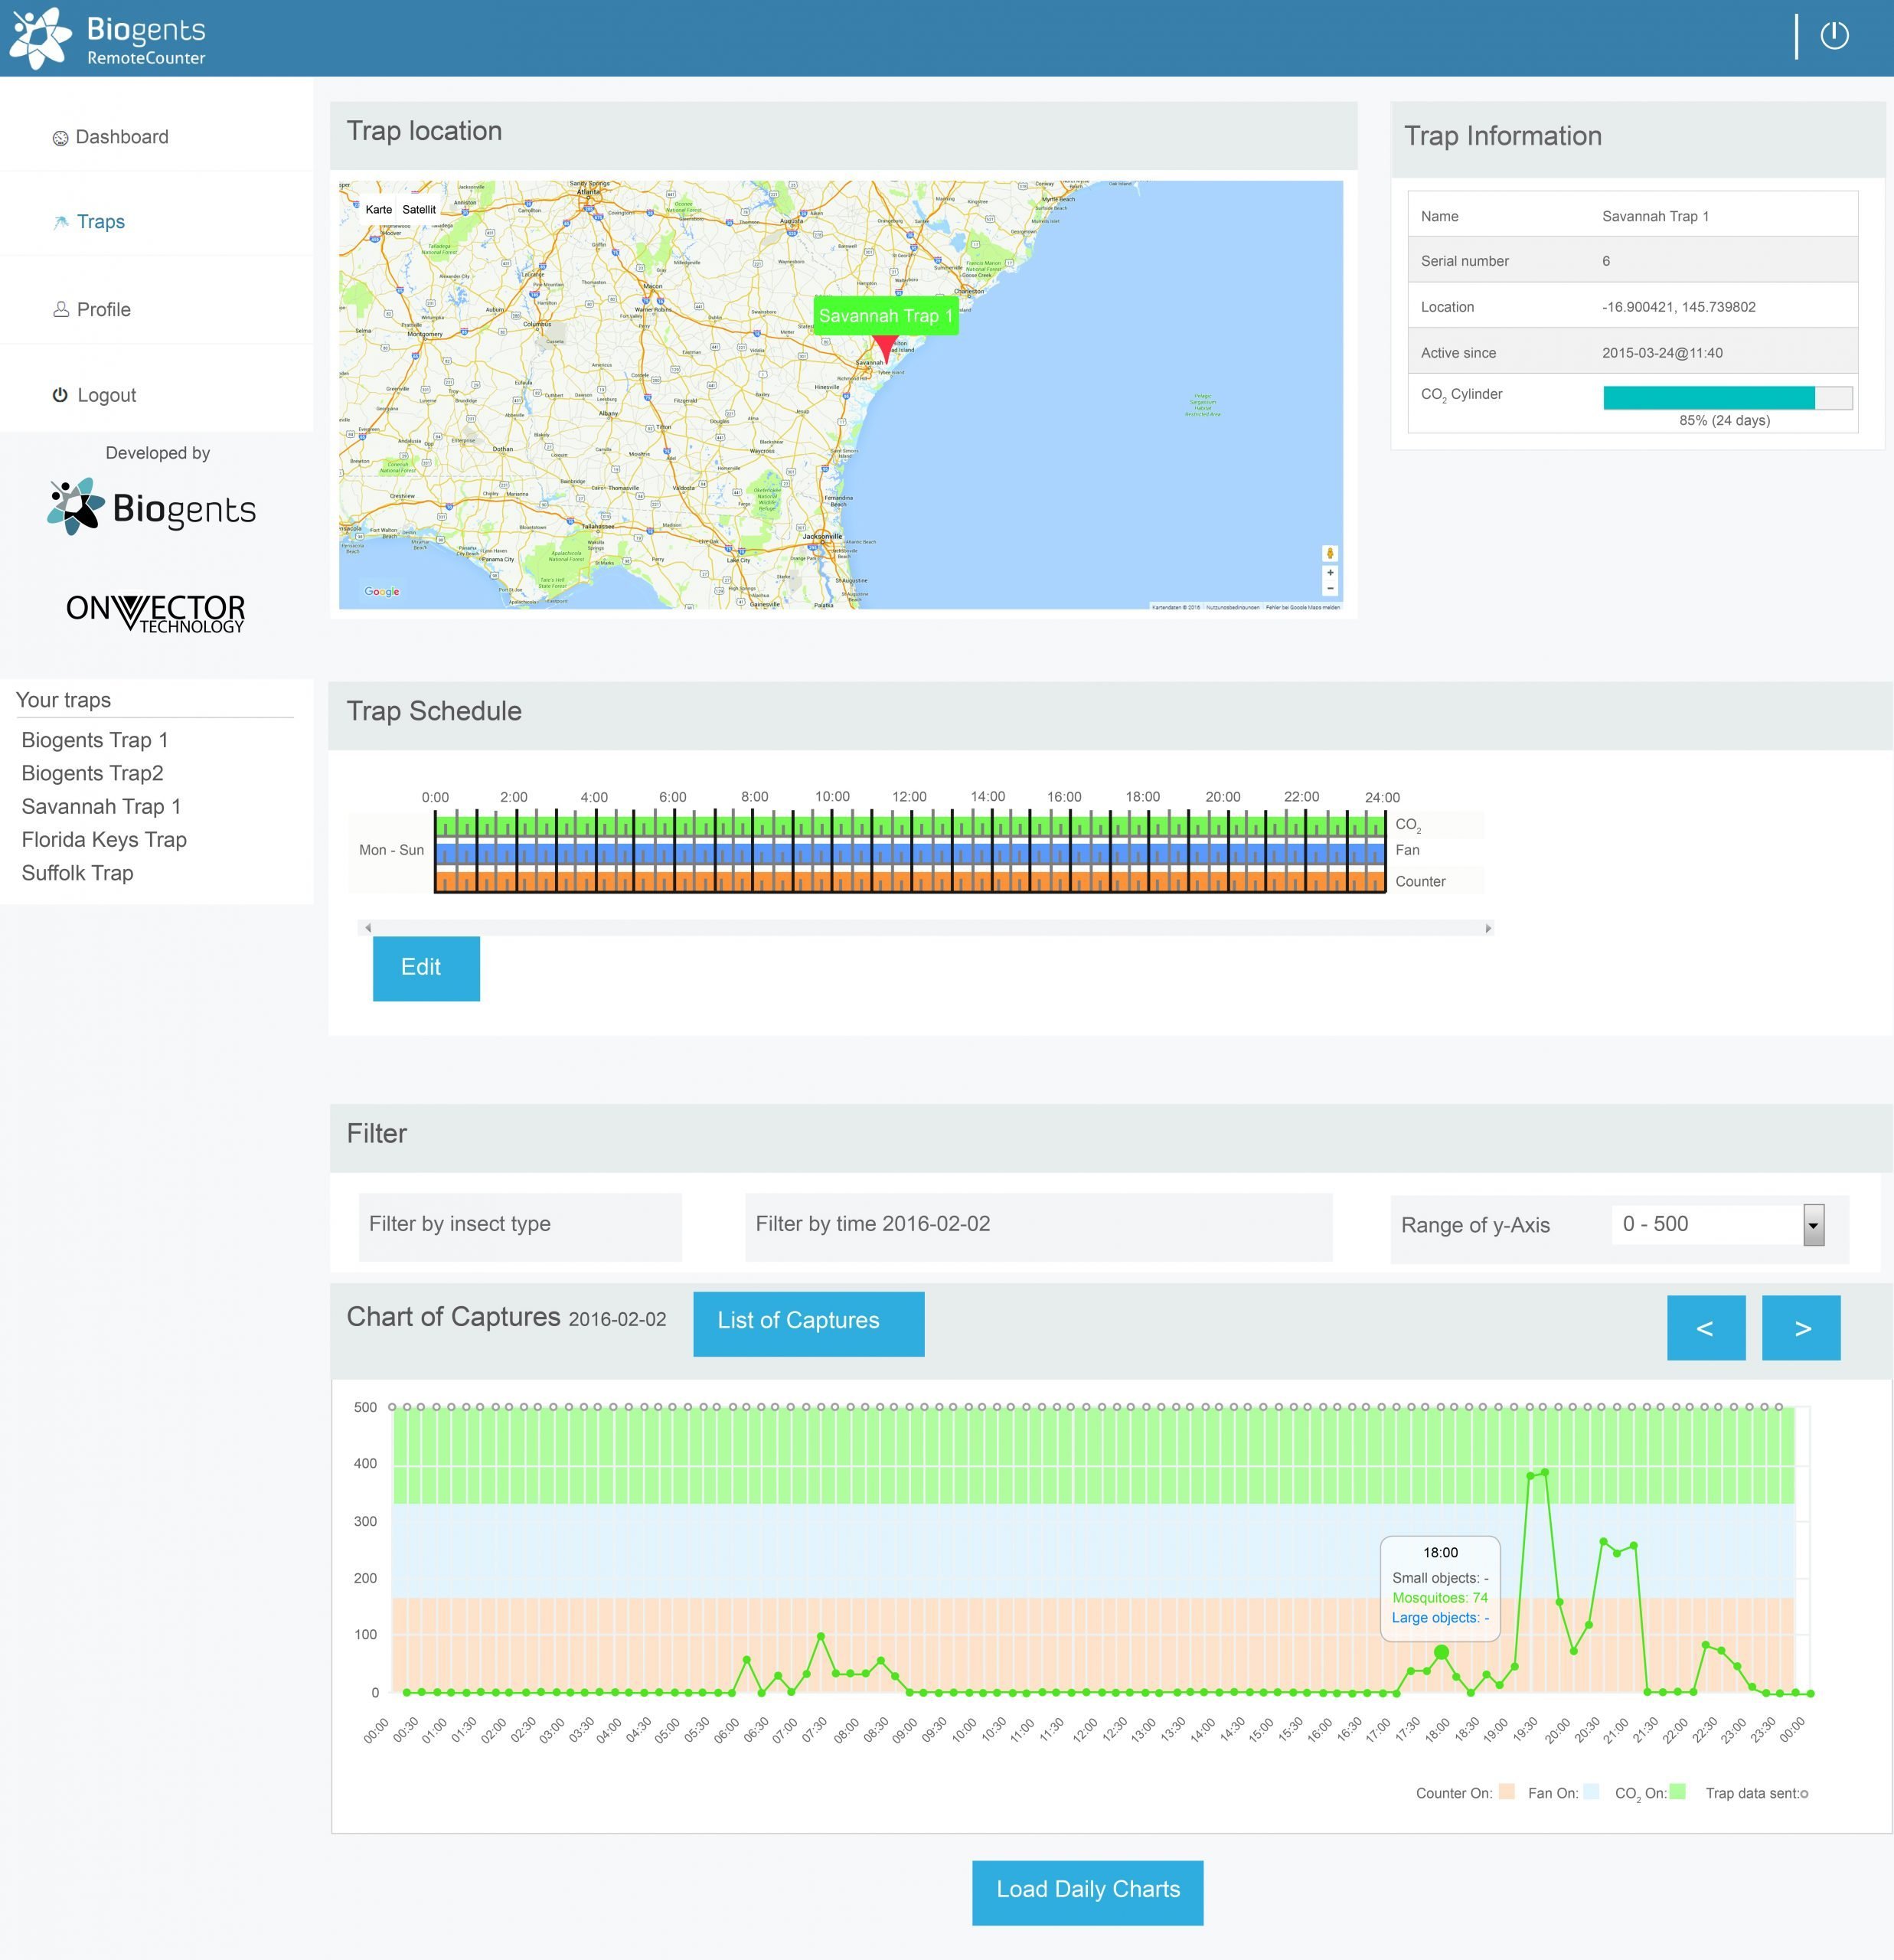Click the Biogents developer logo in sidebar
The width and height of the screenshot is (1894, 1960).
tap(152, 507)
